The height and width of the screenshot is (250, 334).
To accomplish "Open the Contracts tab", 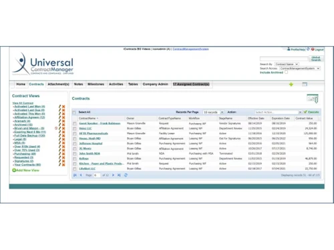I will pos(36,84).
